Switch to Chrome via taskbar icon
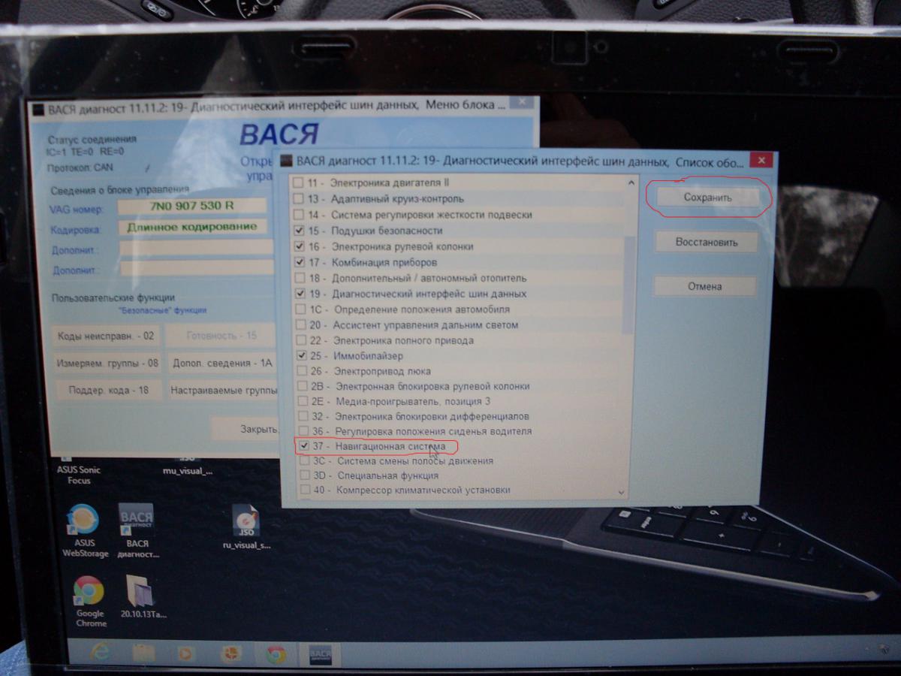This screenshot has height=676, width=901. tap(276, 655)
